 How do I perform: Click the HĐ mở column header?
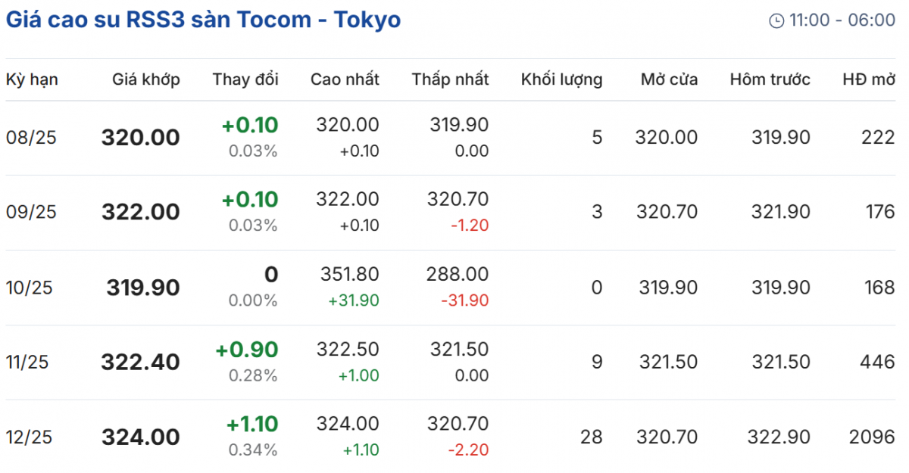click(x=869, y=79)
